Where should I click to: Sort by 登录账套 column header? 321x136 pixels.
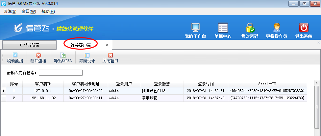[x=162, y=84]
